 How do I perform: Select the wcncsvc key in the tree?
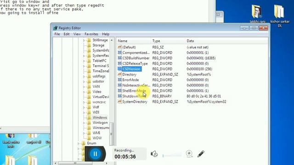tap(99, 102)
